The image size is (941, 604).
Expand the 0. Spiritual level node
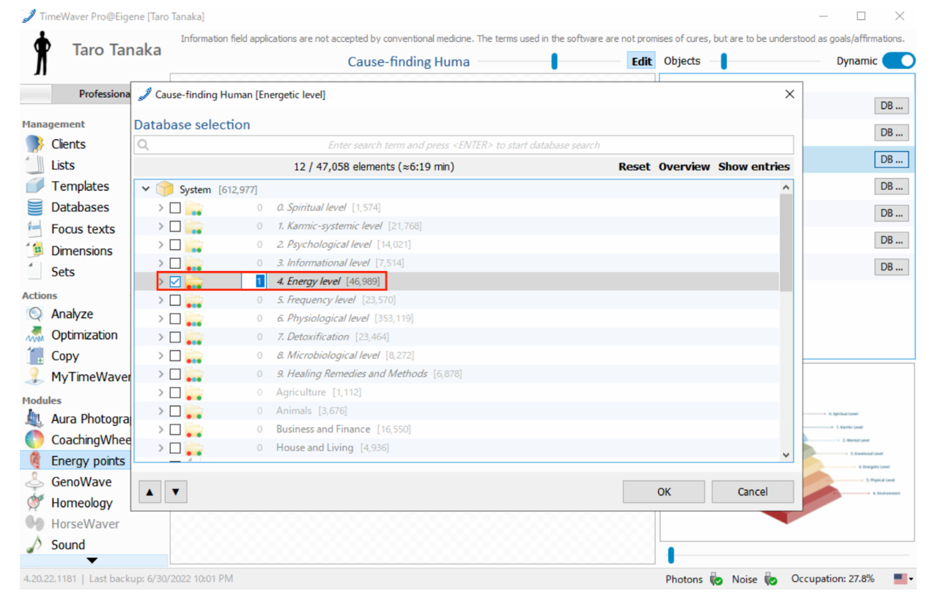click(x=161, y=207)
